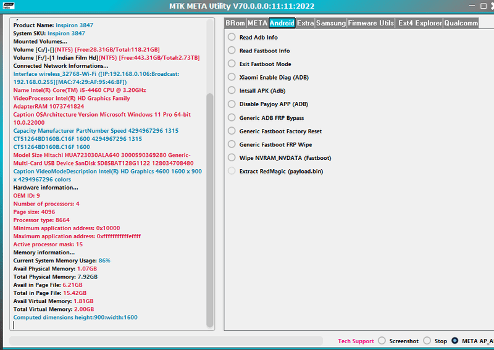The image size is (494, 350).
Task: Click the Tech Support link
Action: click(356, 341)
